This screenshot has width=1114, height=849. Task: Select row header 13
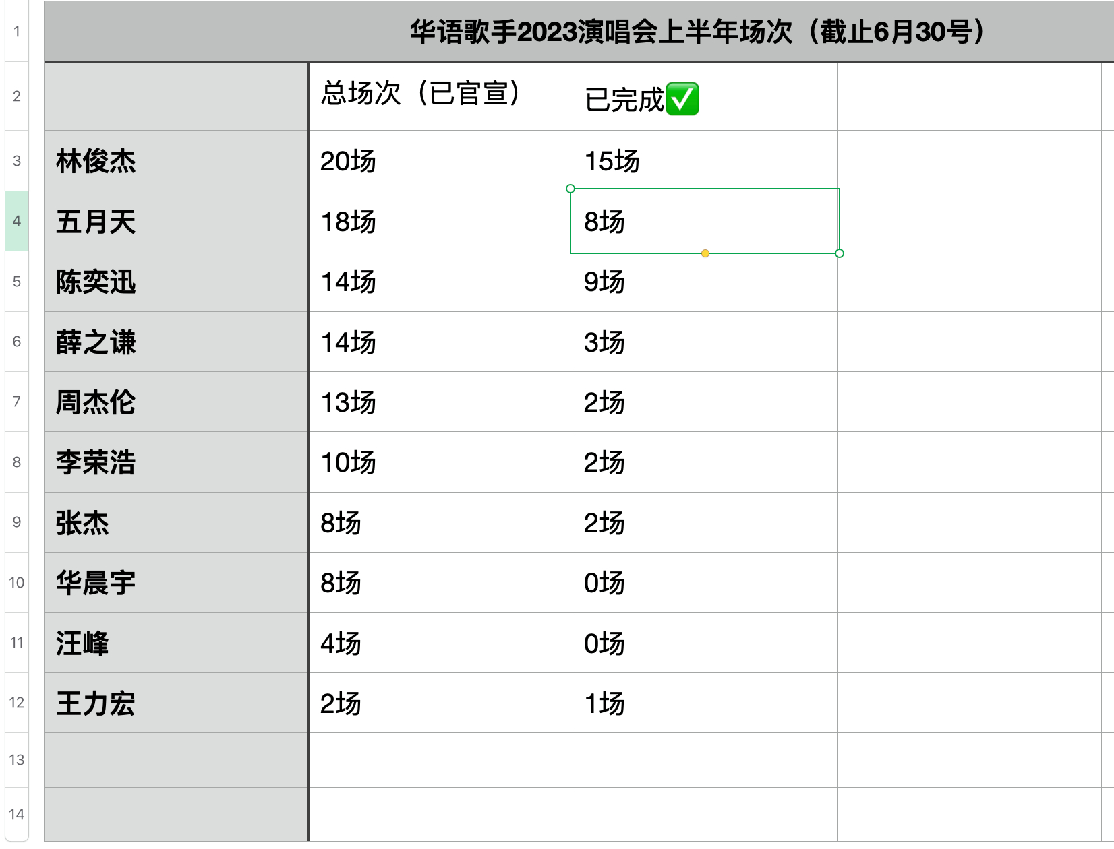pyautogui.click(x=17, y=760)
